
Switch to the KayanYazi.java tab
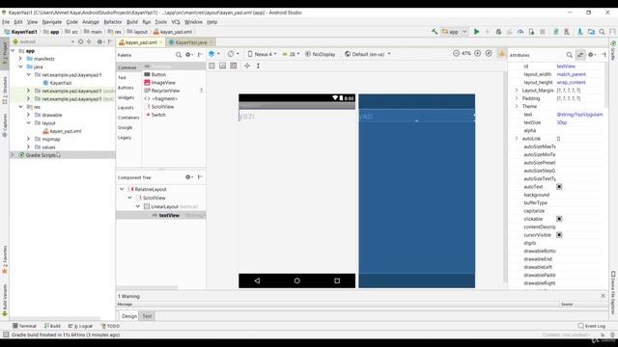[191, 42]
